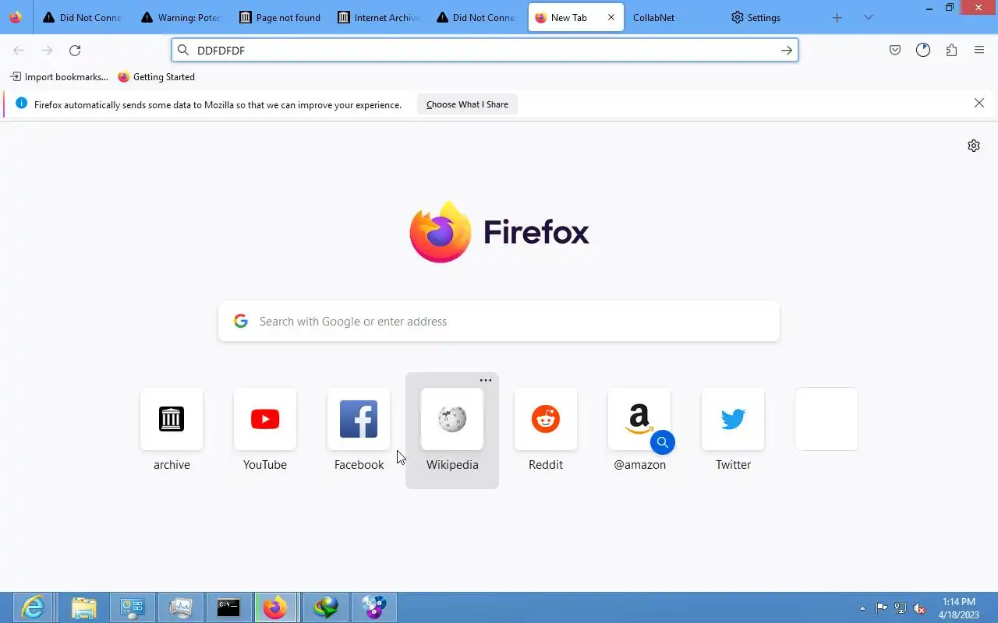Open new tab personalize gear icon
Image resolution: width=998 pixels, height=623 pixels.
(974, 146)
